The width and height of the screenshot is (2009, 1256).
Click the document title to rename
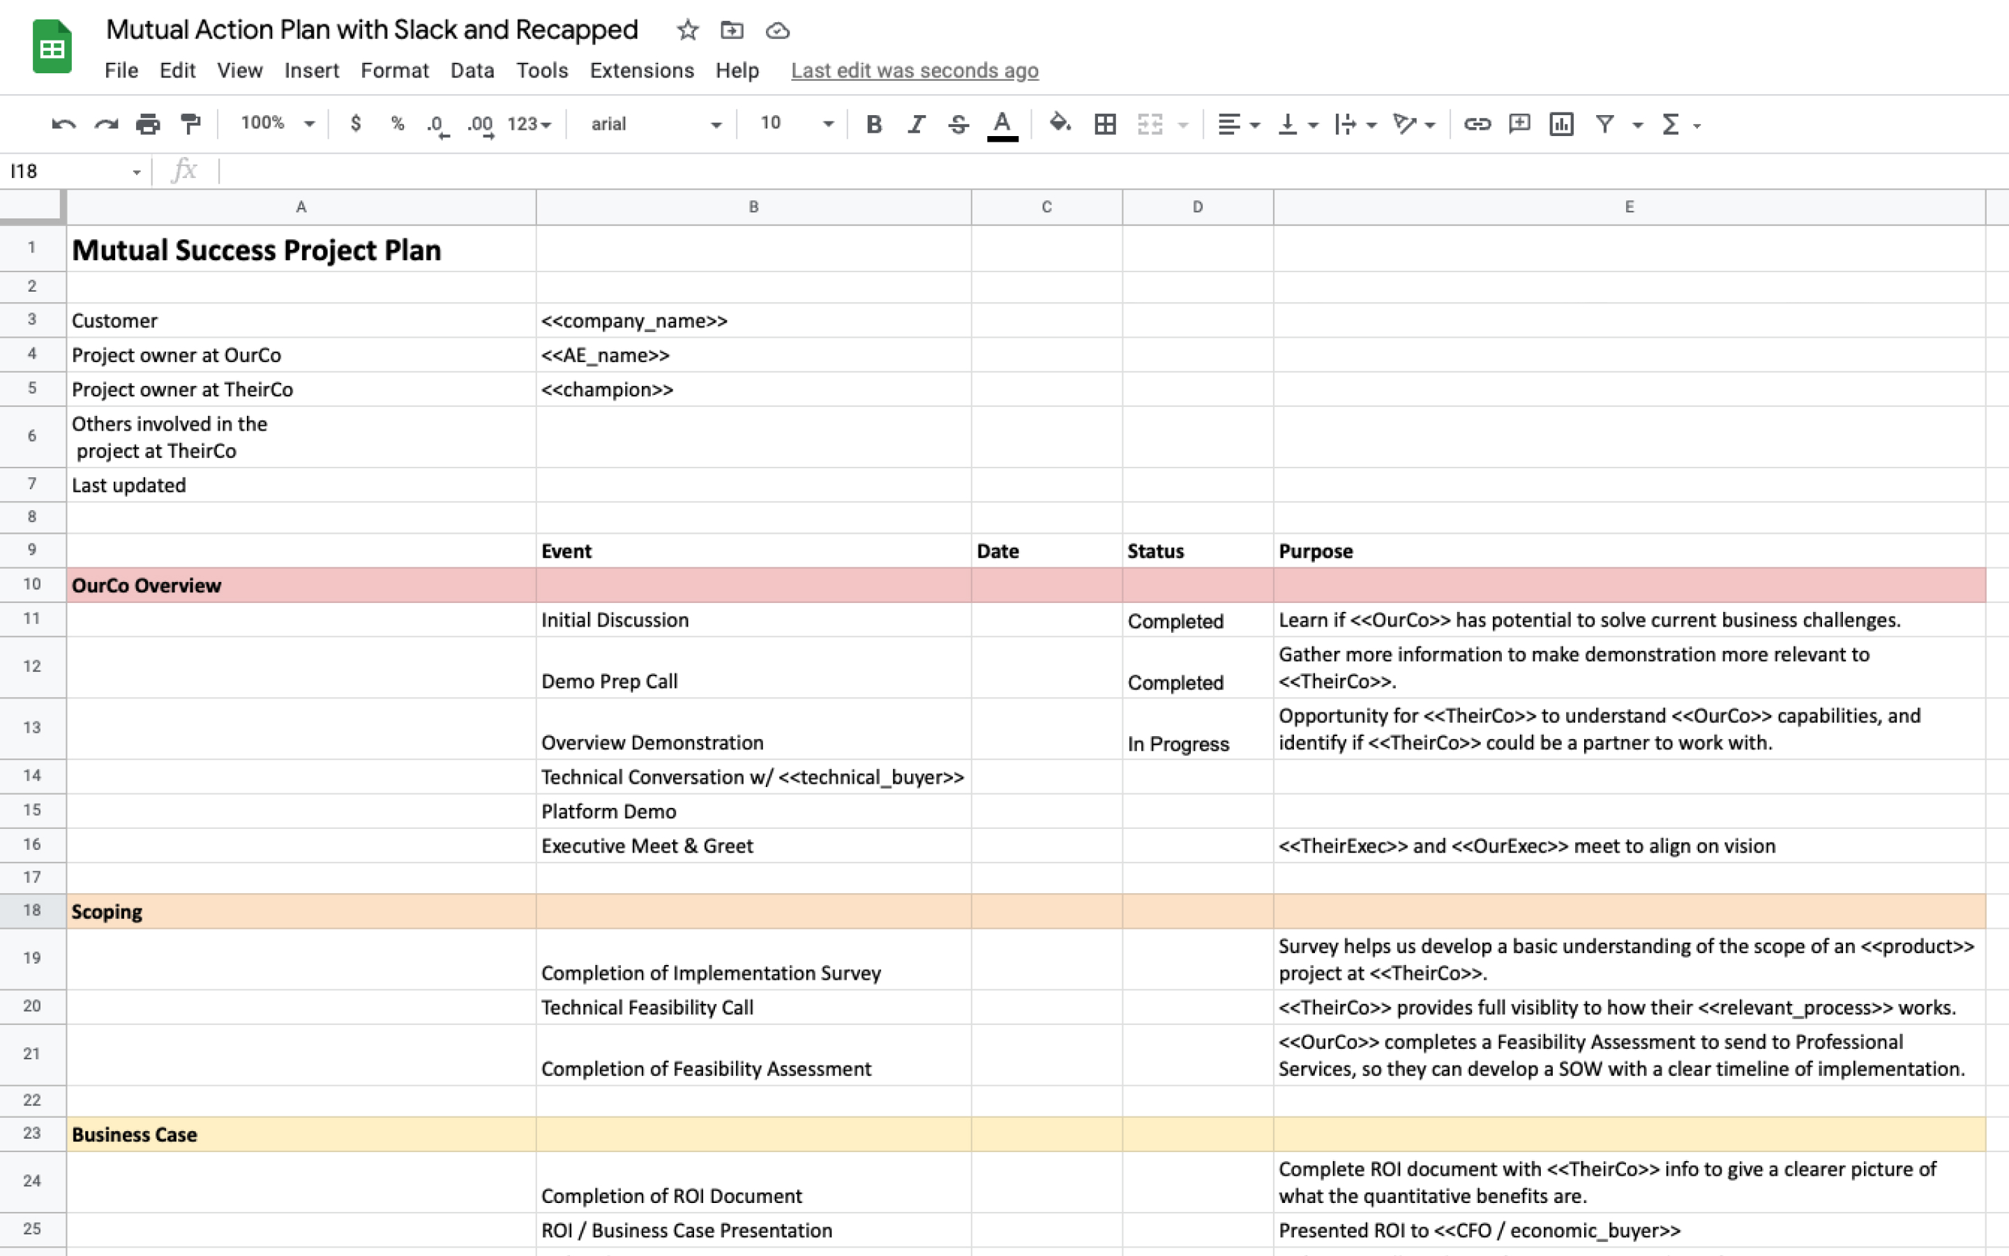[372, 30]
